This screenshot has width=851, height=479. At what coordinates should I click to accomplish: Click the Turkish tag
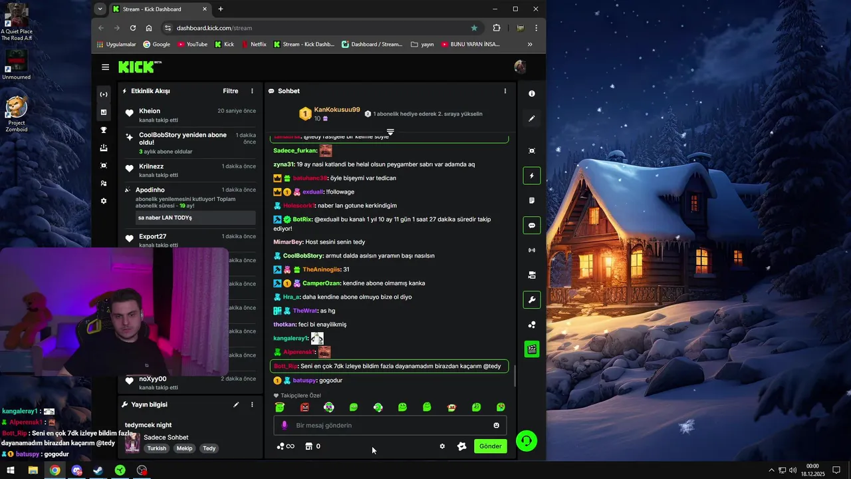157,448
